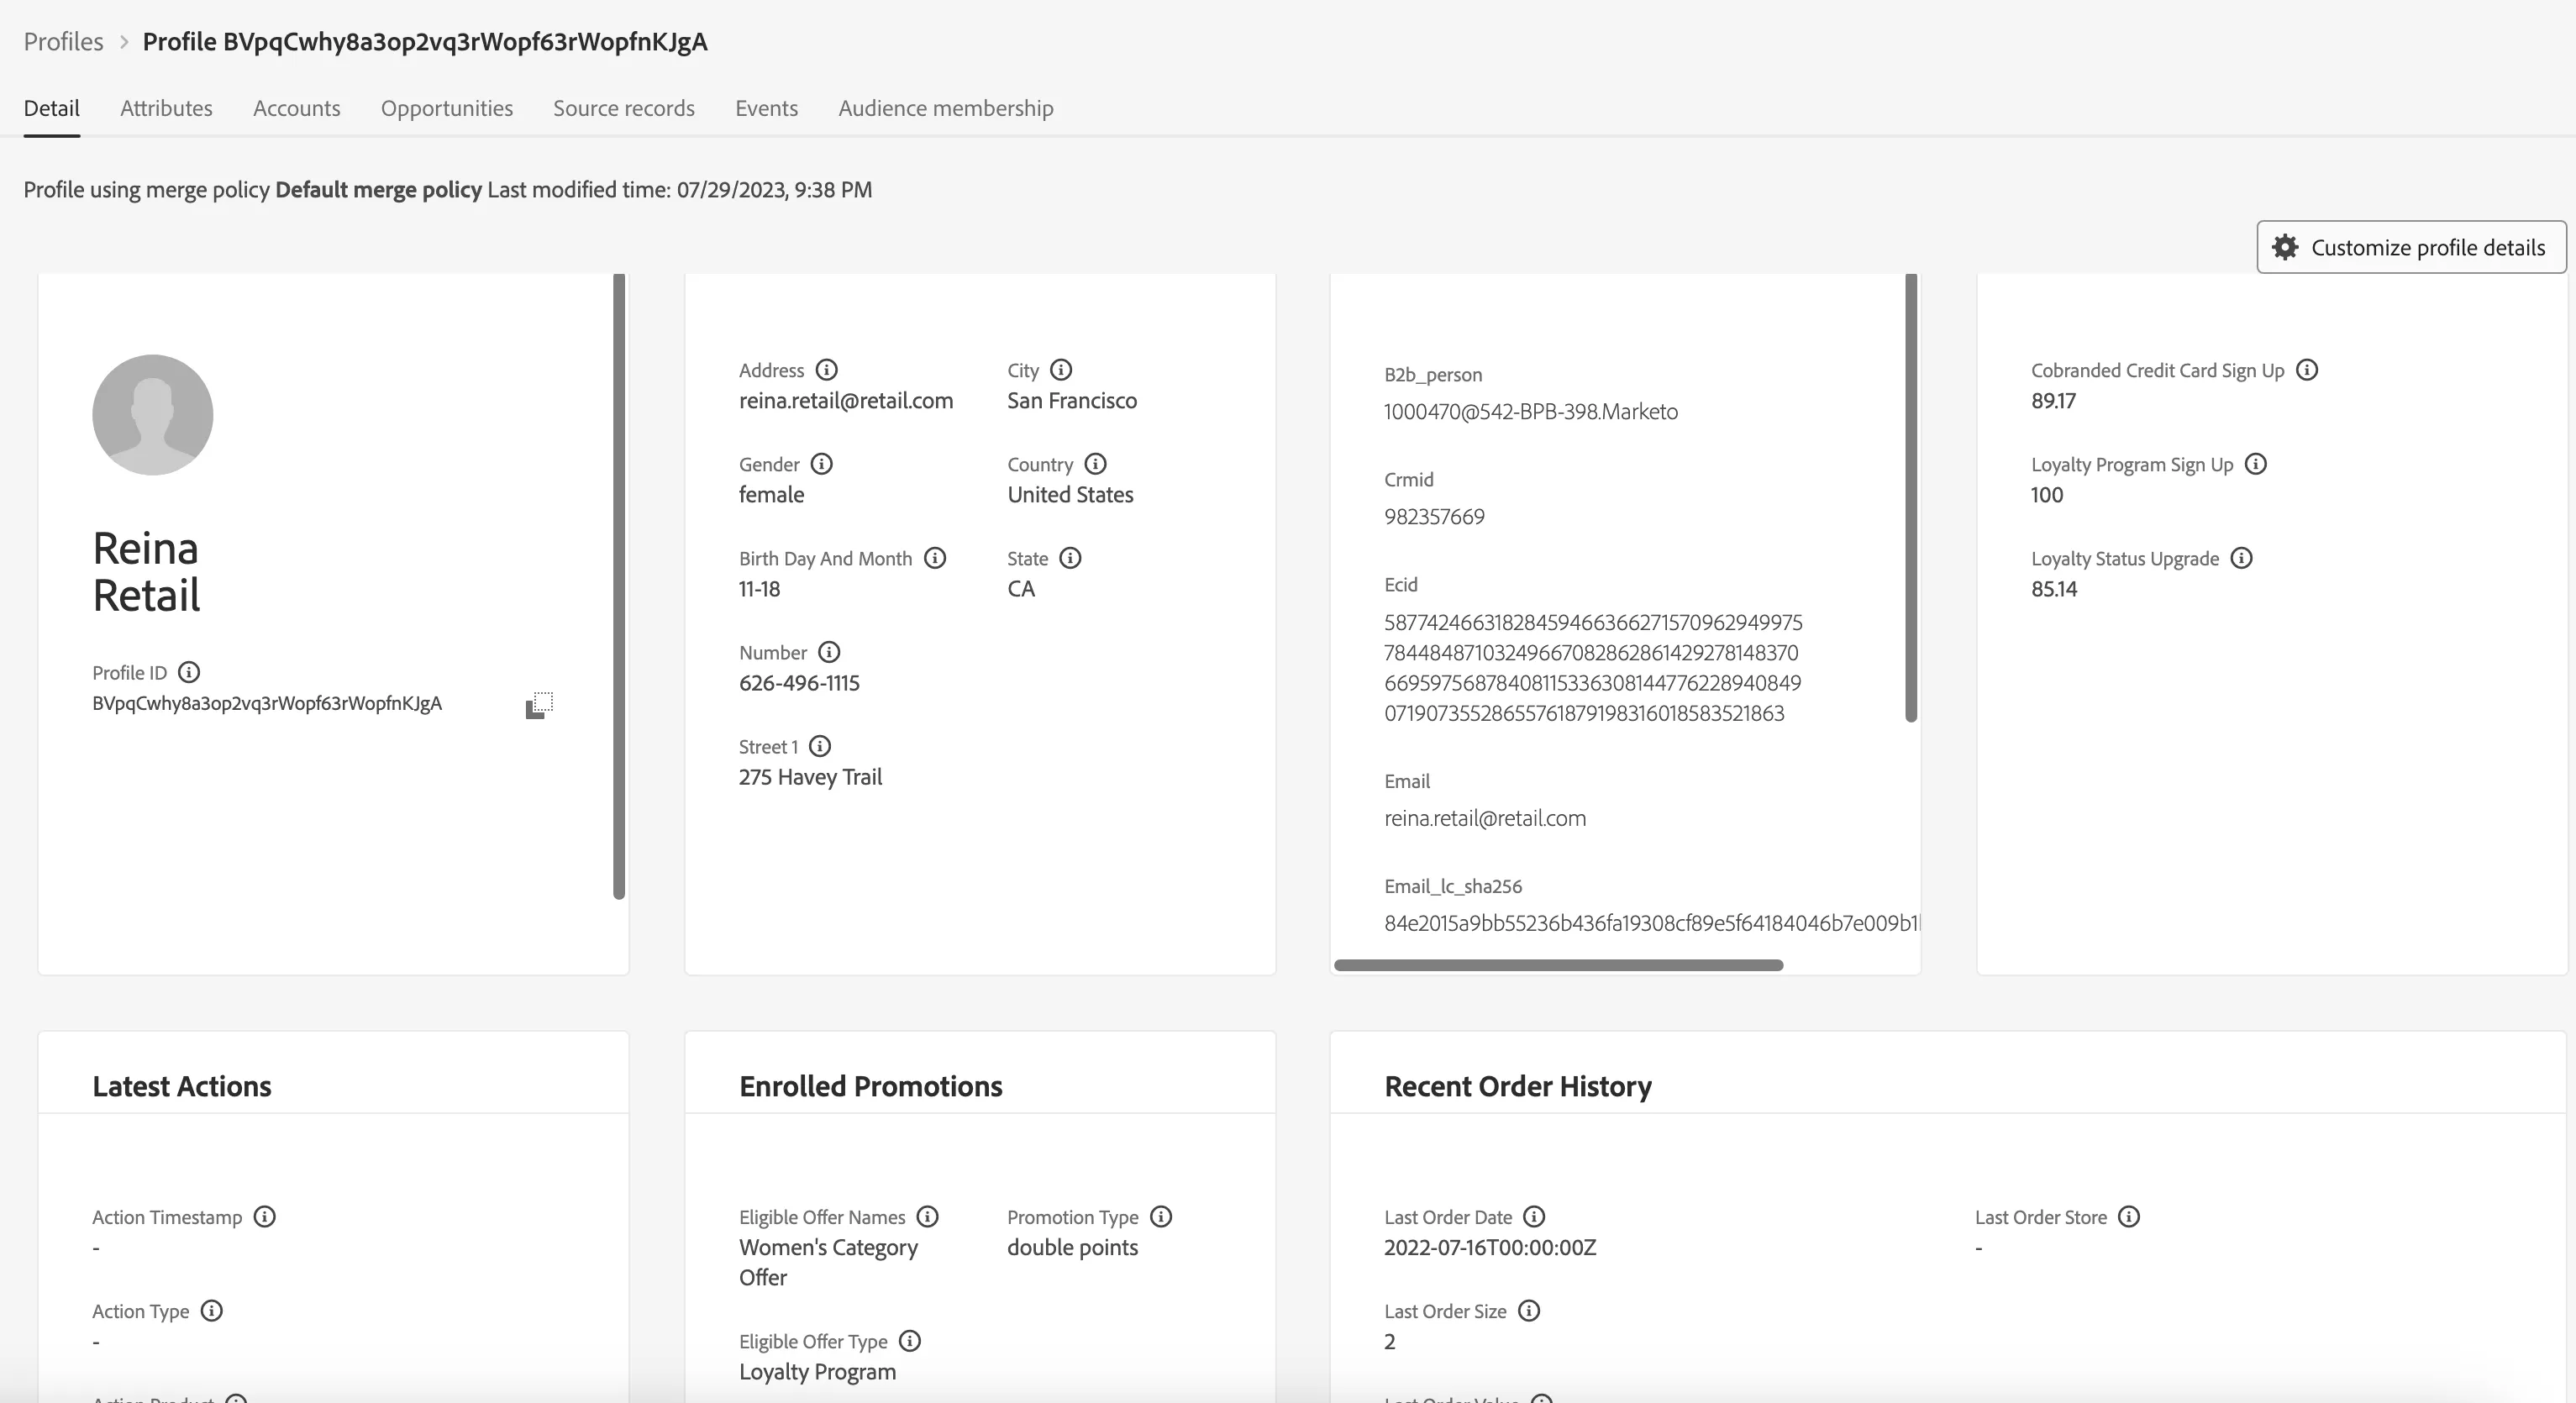The image size is (2576, 1403).
Task: Show info for Eligible Offer Names
Action: coord(927,1217)
